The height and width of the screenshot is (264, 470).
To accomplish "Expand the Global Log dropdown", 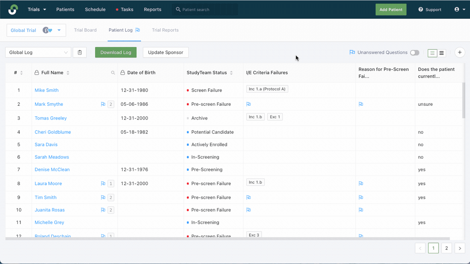I will [38, 52].
